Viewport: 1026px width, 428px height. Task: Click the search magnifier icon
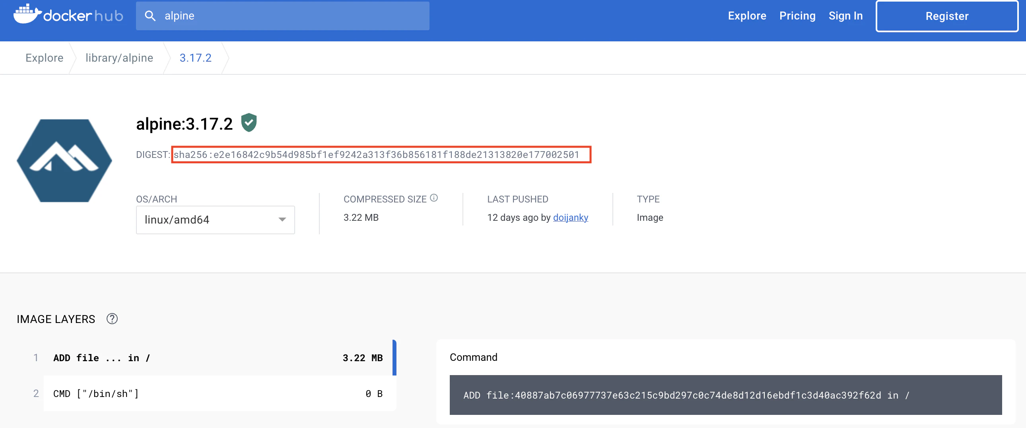(150, 16)
